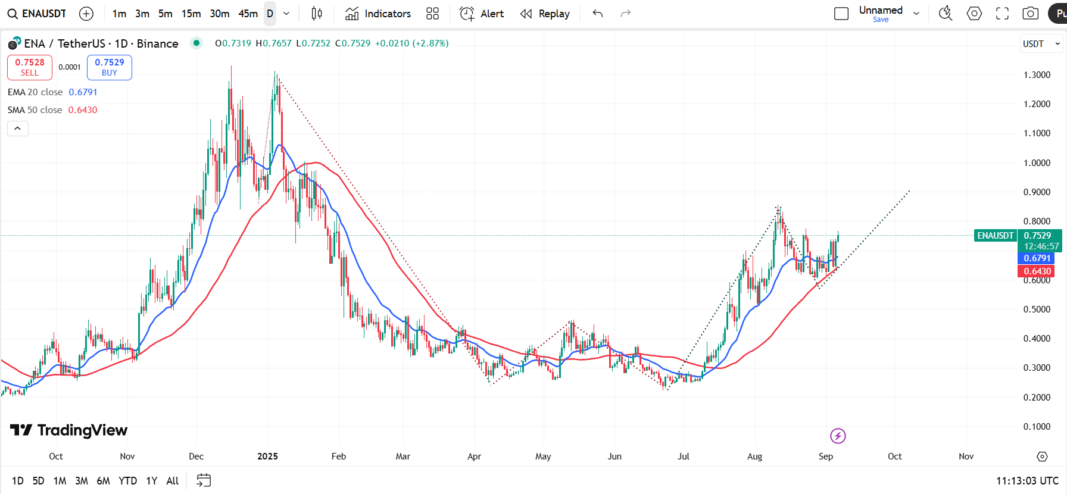This screenshot has height=494, width=1067.
Task: Click the 11:13:03 UTC timezone clock
Action: coord(1027,481)
